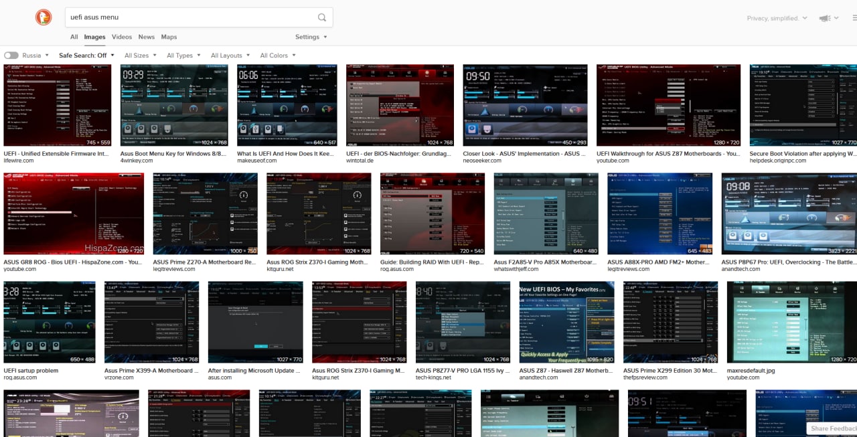Image resolution: width=857 pixels, height=437 pixels.
Task: Open the wintotal.de BIOS-Nachfolger thumbnail
Action: (x=400, y=105)
